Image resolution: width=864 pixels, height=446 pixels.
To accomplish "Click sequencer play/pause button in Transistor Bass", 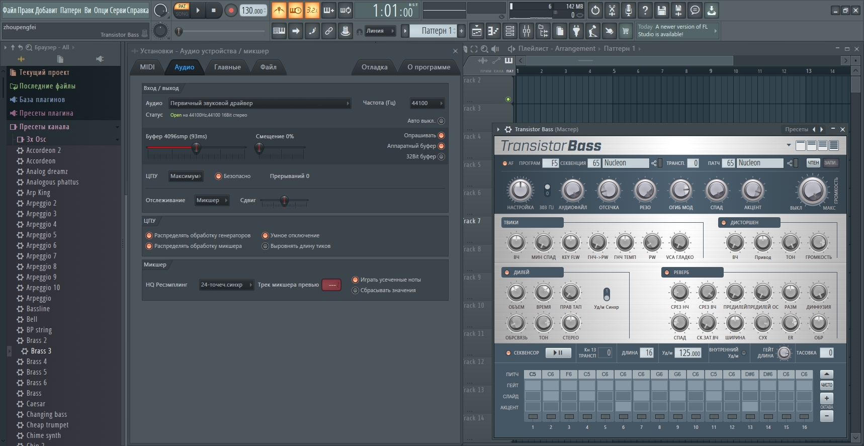I will click(x=558, y=353).
